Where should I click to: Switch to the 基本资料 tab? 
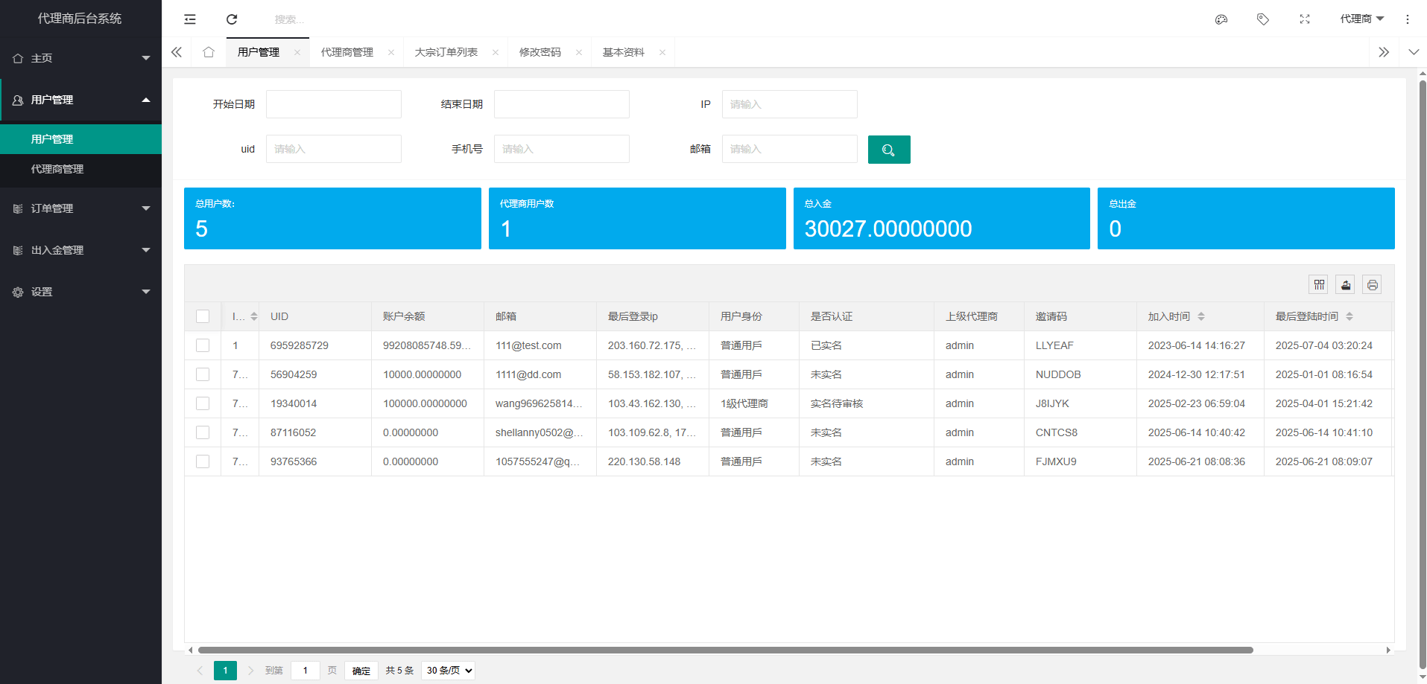(624, 52)
